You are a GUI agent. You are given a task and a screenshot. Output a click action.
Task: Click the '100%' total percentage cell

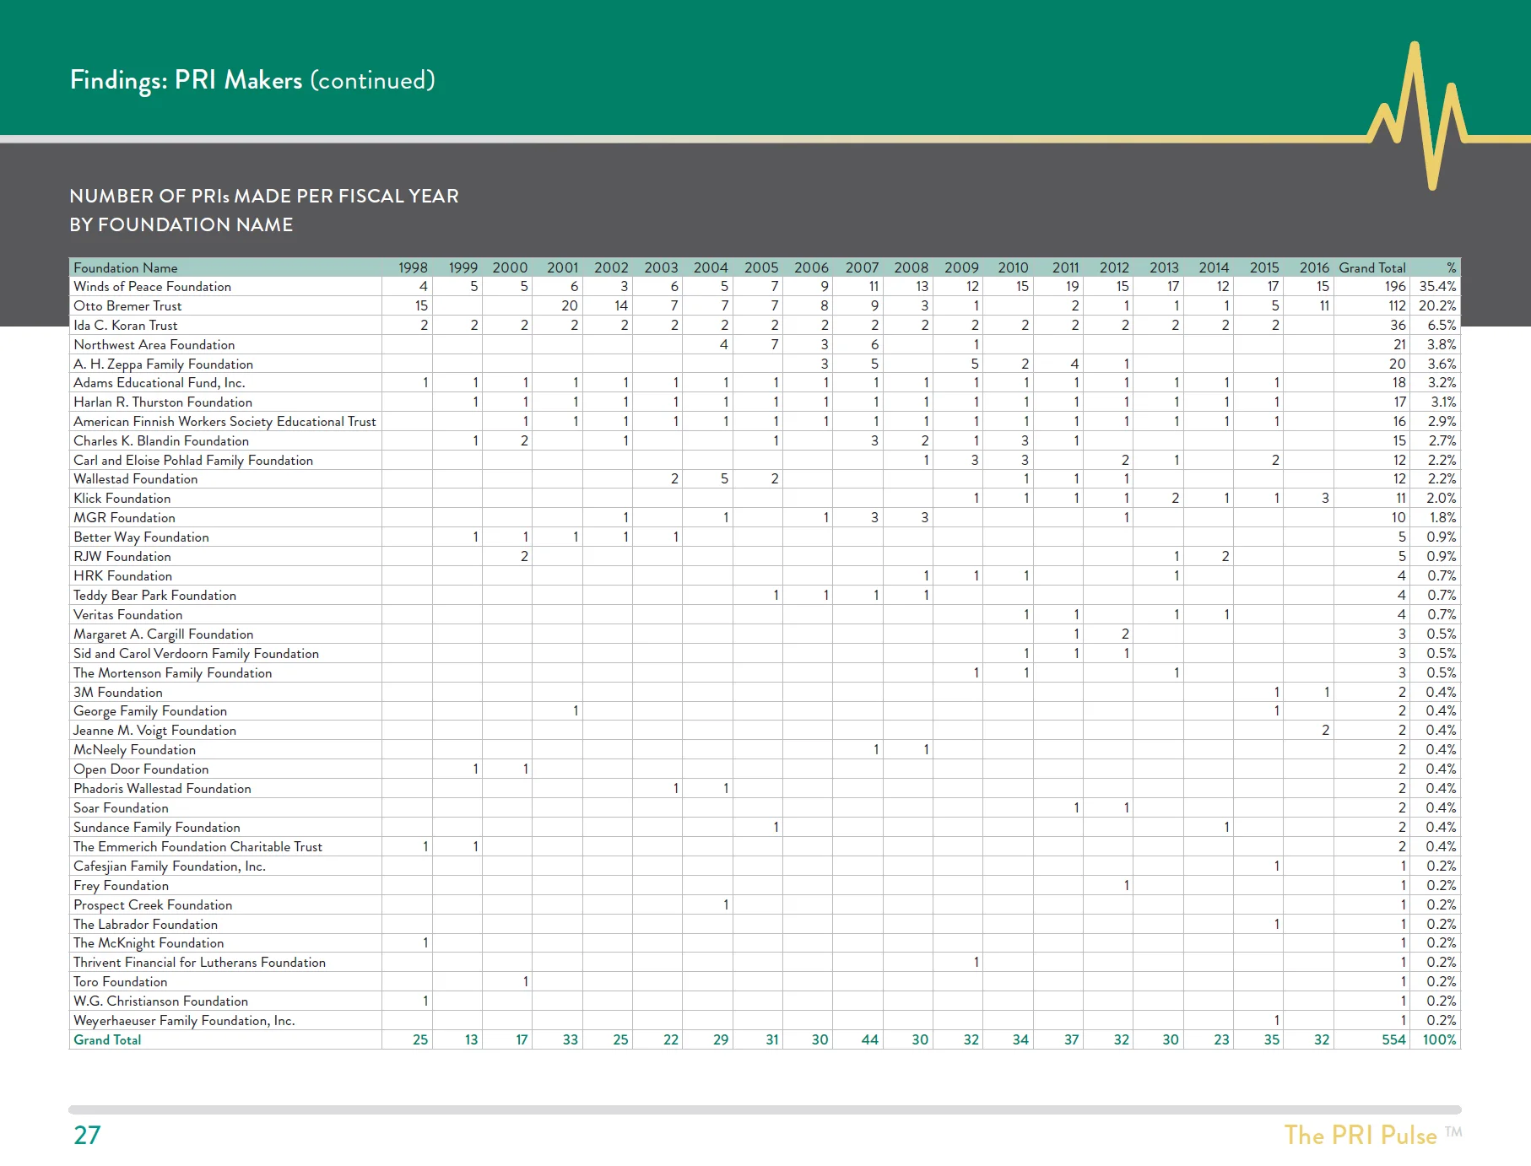(x=1440, y=1040)
